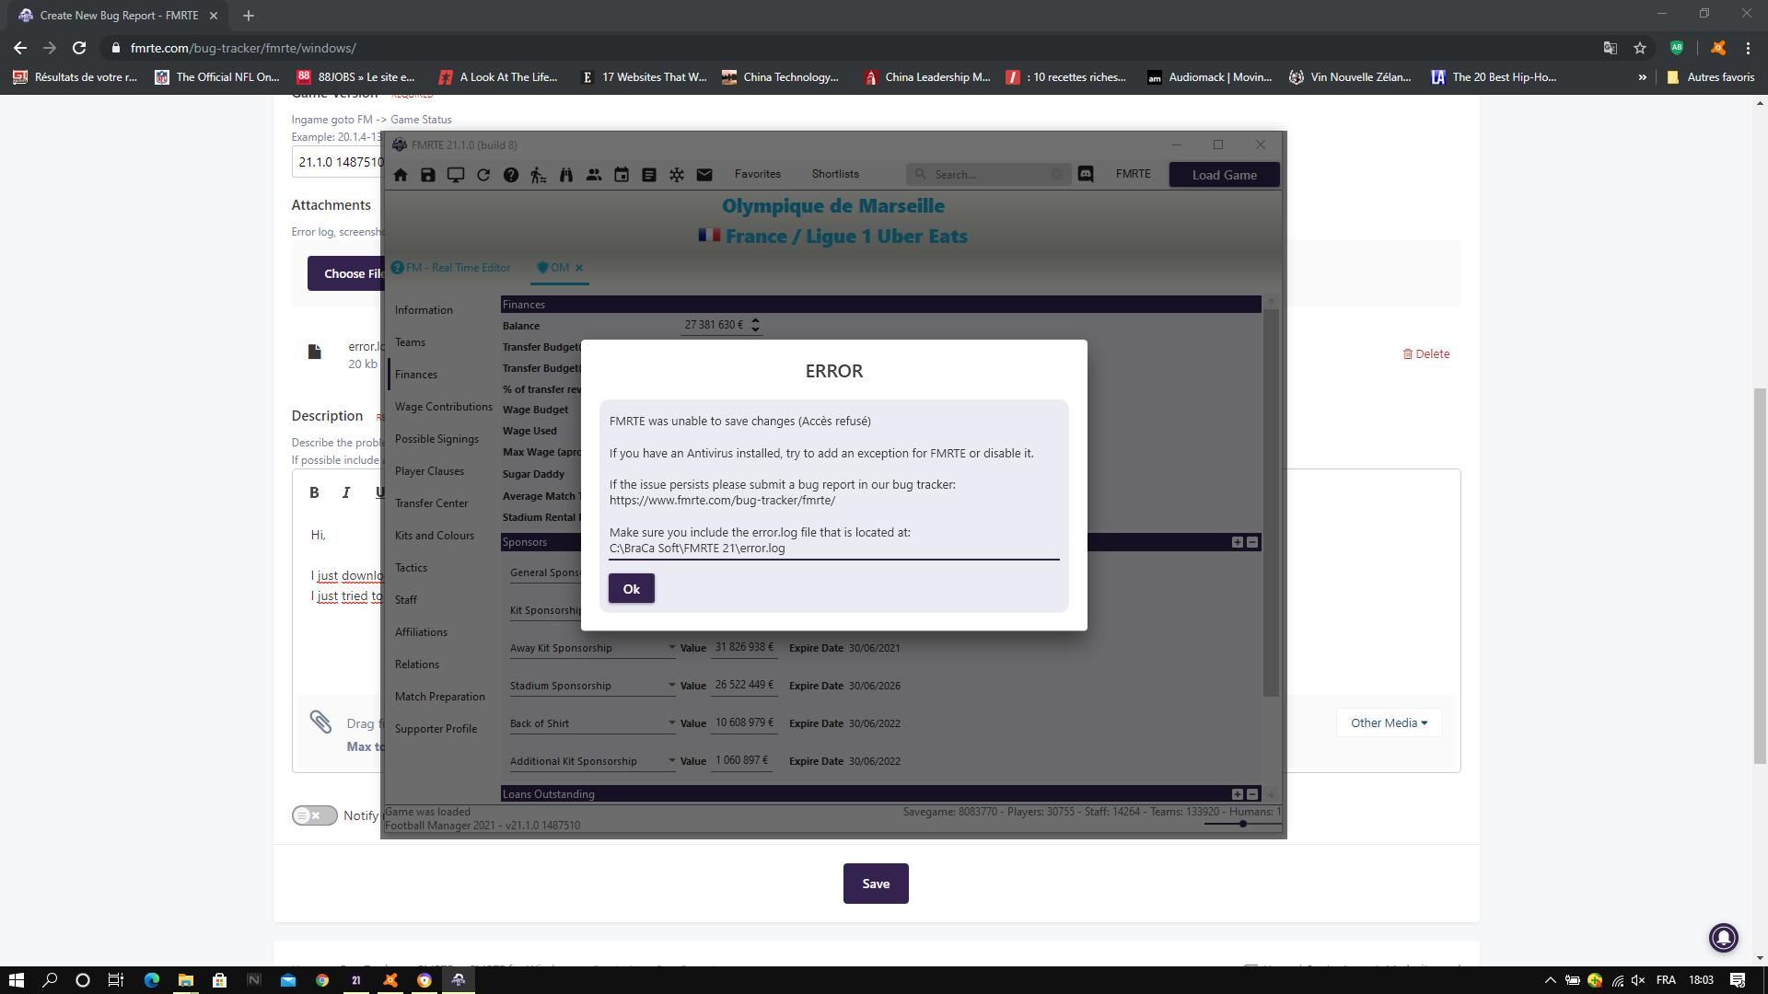Image resolution: width=1768 pixels, height=994 pixels.
Task: Open a new browser tab
Action: [x=249, y=16]
